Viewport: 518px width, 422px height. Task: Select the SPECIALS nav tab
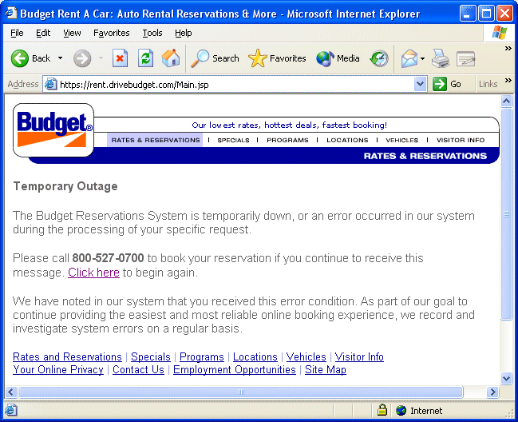233,140
